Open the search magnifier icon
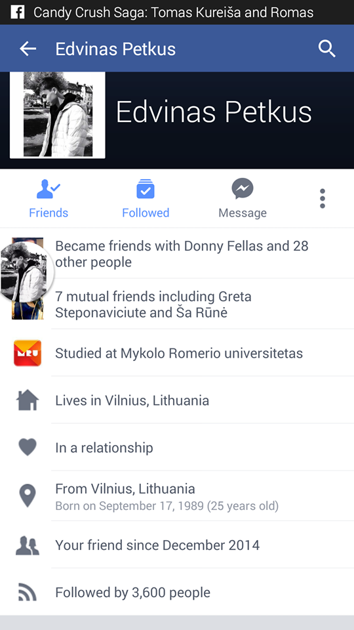This screenshot has width=354, height=630. click(326, 49)
